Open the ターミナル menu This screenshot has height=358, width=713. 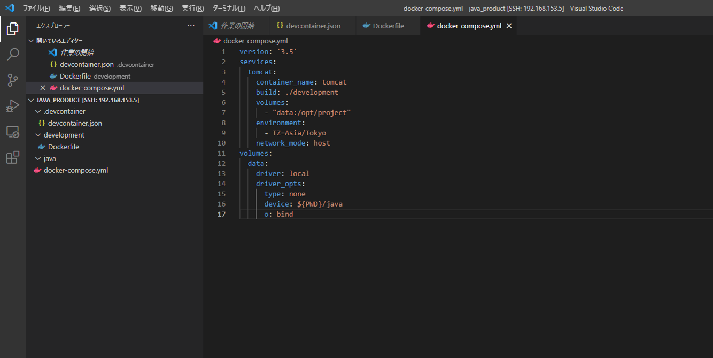point(229,8)
